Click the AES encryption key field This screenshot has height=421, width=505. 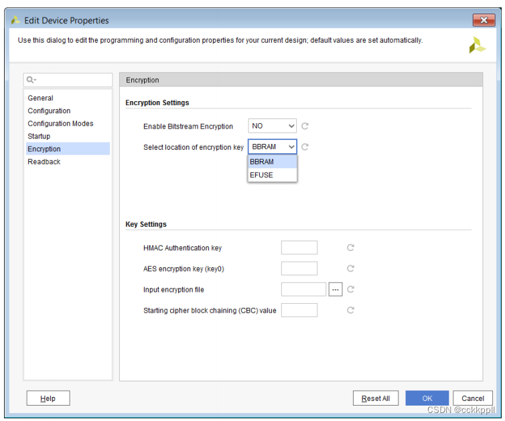pos(299,268)
